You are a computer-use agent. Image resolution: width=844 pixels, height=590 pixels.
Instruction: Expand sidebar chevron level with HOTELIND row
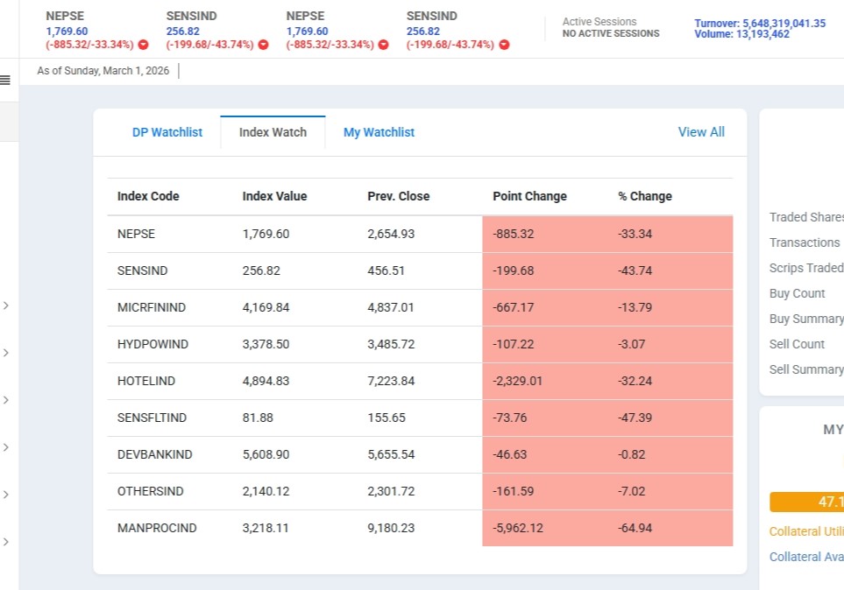[6, 400]
